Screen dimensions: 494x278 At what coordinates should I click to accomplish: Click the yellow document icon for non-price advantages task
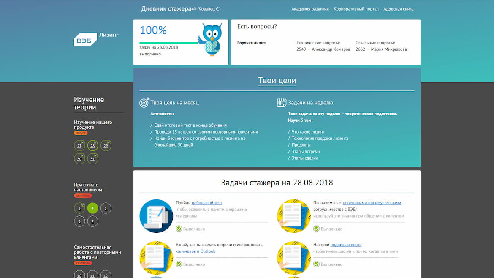click(x=293, y=216)
